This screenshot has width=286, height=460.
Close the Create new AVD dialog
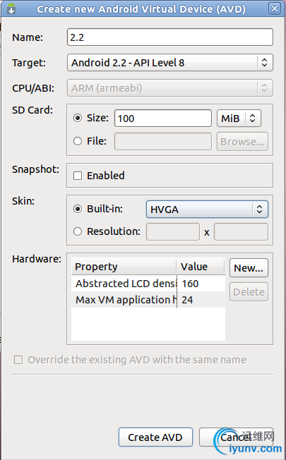pos(274,8)
